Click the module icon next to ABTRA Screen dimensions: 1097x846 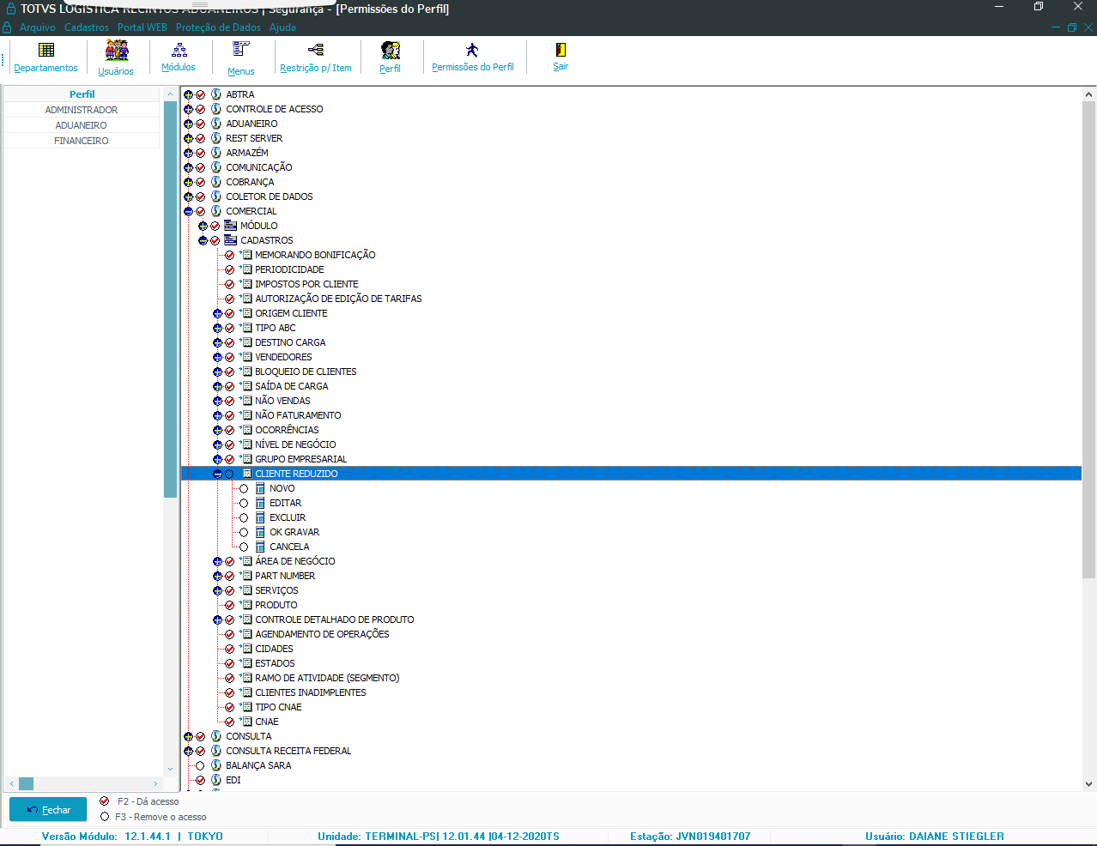[x=216, y=94]
